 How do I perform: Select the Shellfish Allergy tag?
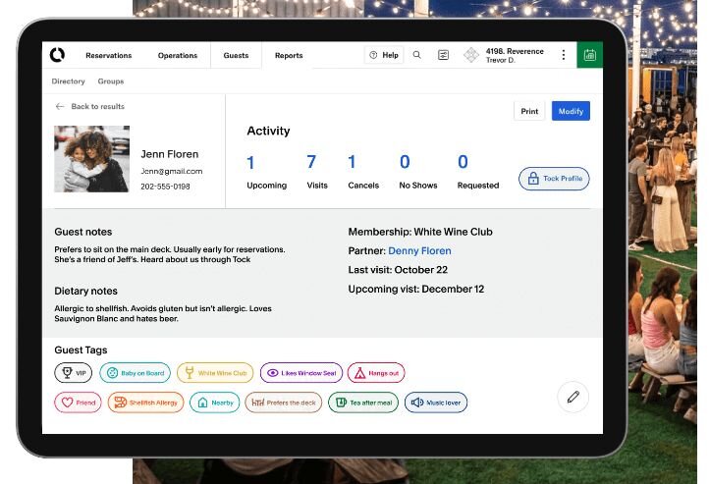click(145, 403)
